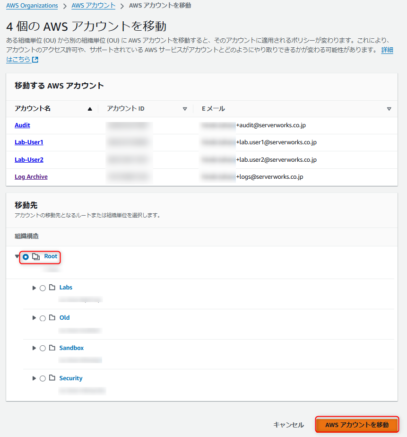Select the Old radio button
The height and width of the screenshot is (437, 407).
pos(43,318)
